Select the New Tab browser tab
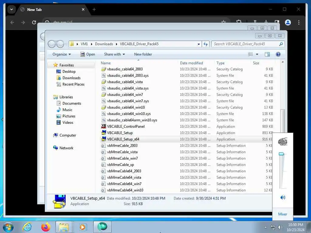This screenshot has width=311, height=233. [x=53, y=9]
